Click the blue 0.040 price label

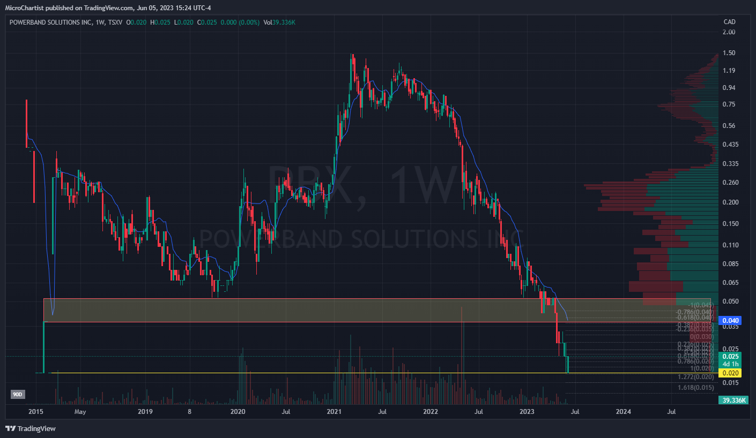click(730, 321)
